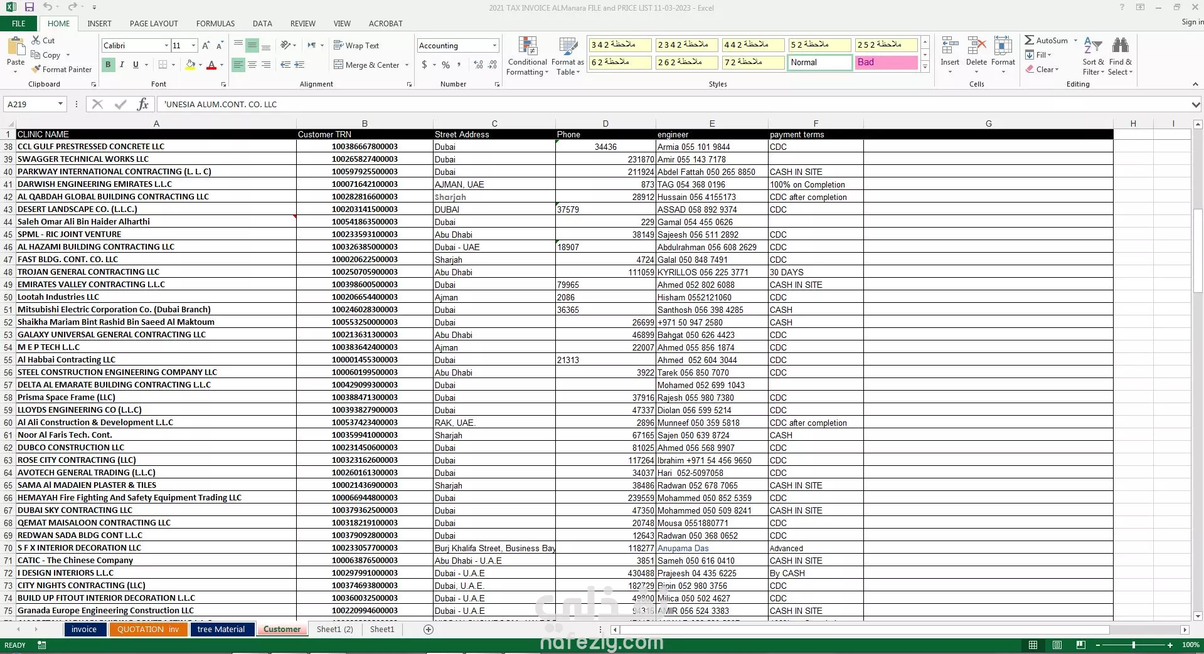Image resolution: width=1204 pixels, height=654 pixels.
Task: Switch to REVIEW ribbon tab
Action: pyautogui.click(x=302, y=23)
